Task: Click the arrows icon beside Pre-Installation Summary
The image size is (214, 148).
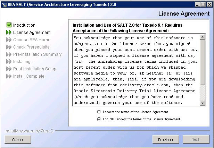Action: [x=9, y=54]
